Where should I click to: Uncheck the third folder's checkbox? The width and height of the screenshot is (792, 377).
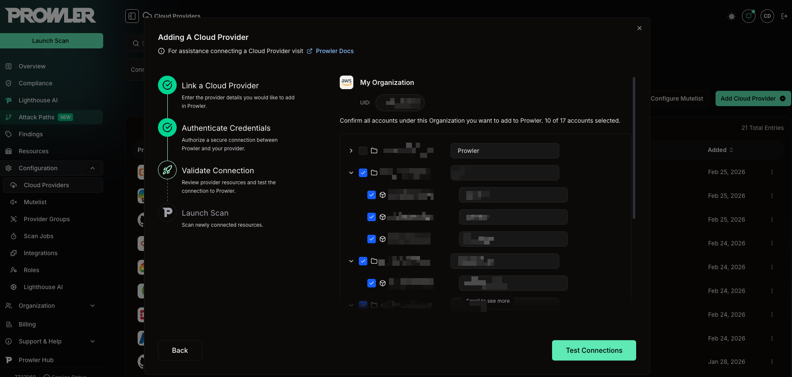pyautogui.click(x=363, y=261)
